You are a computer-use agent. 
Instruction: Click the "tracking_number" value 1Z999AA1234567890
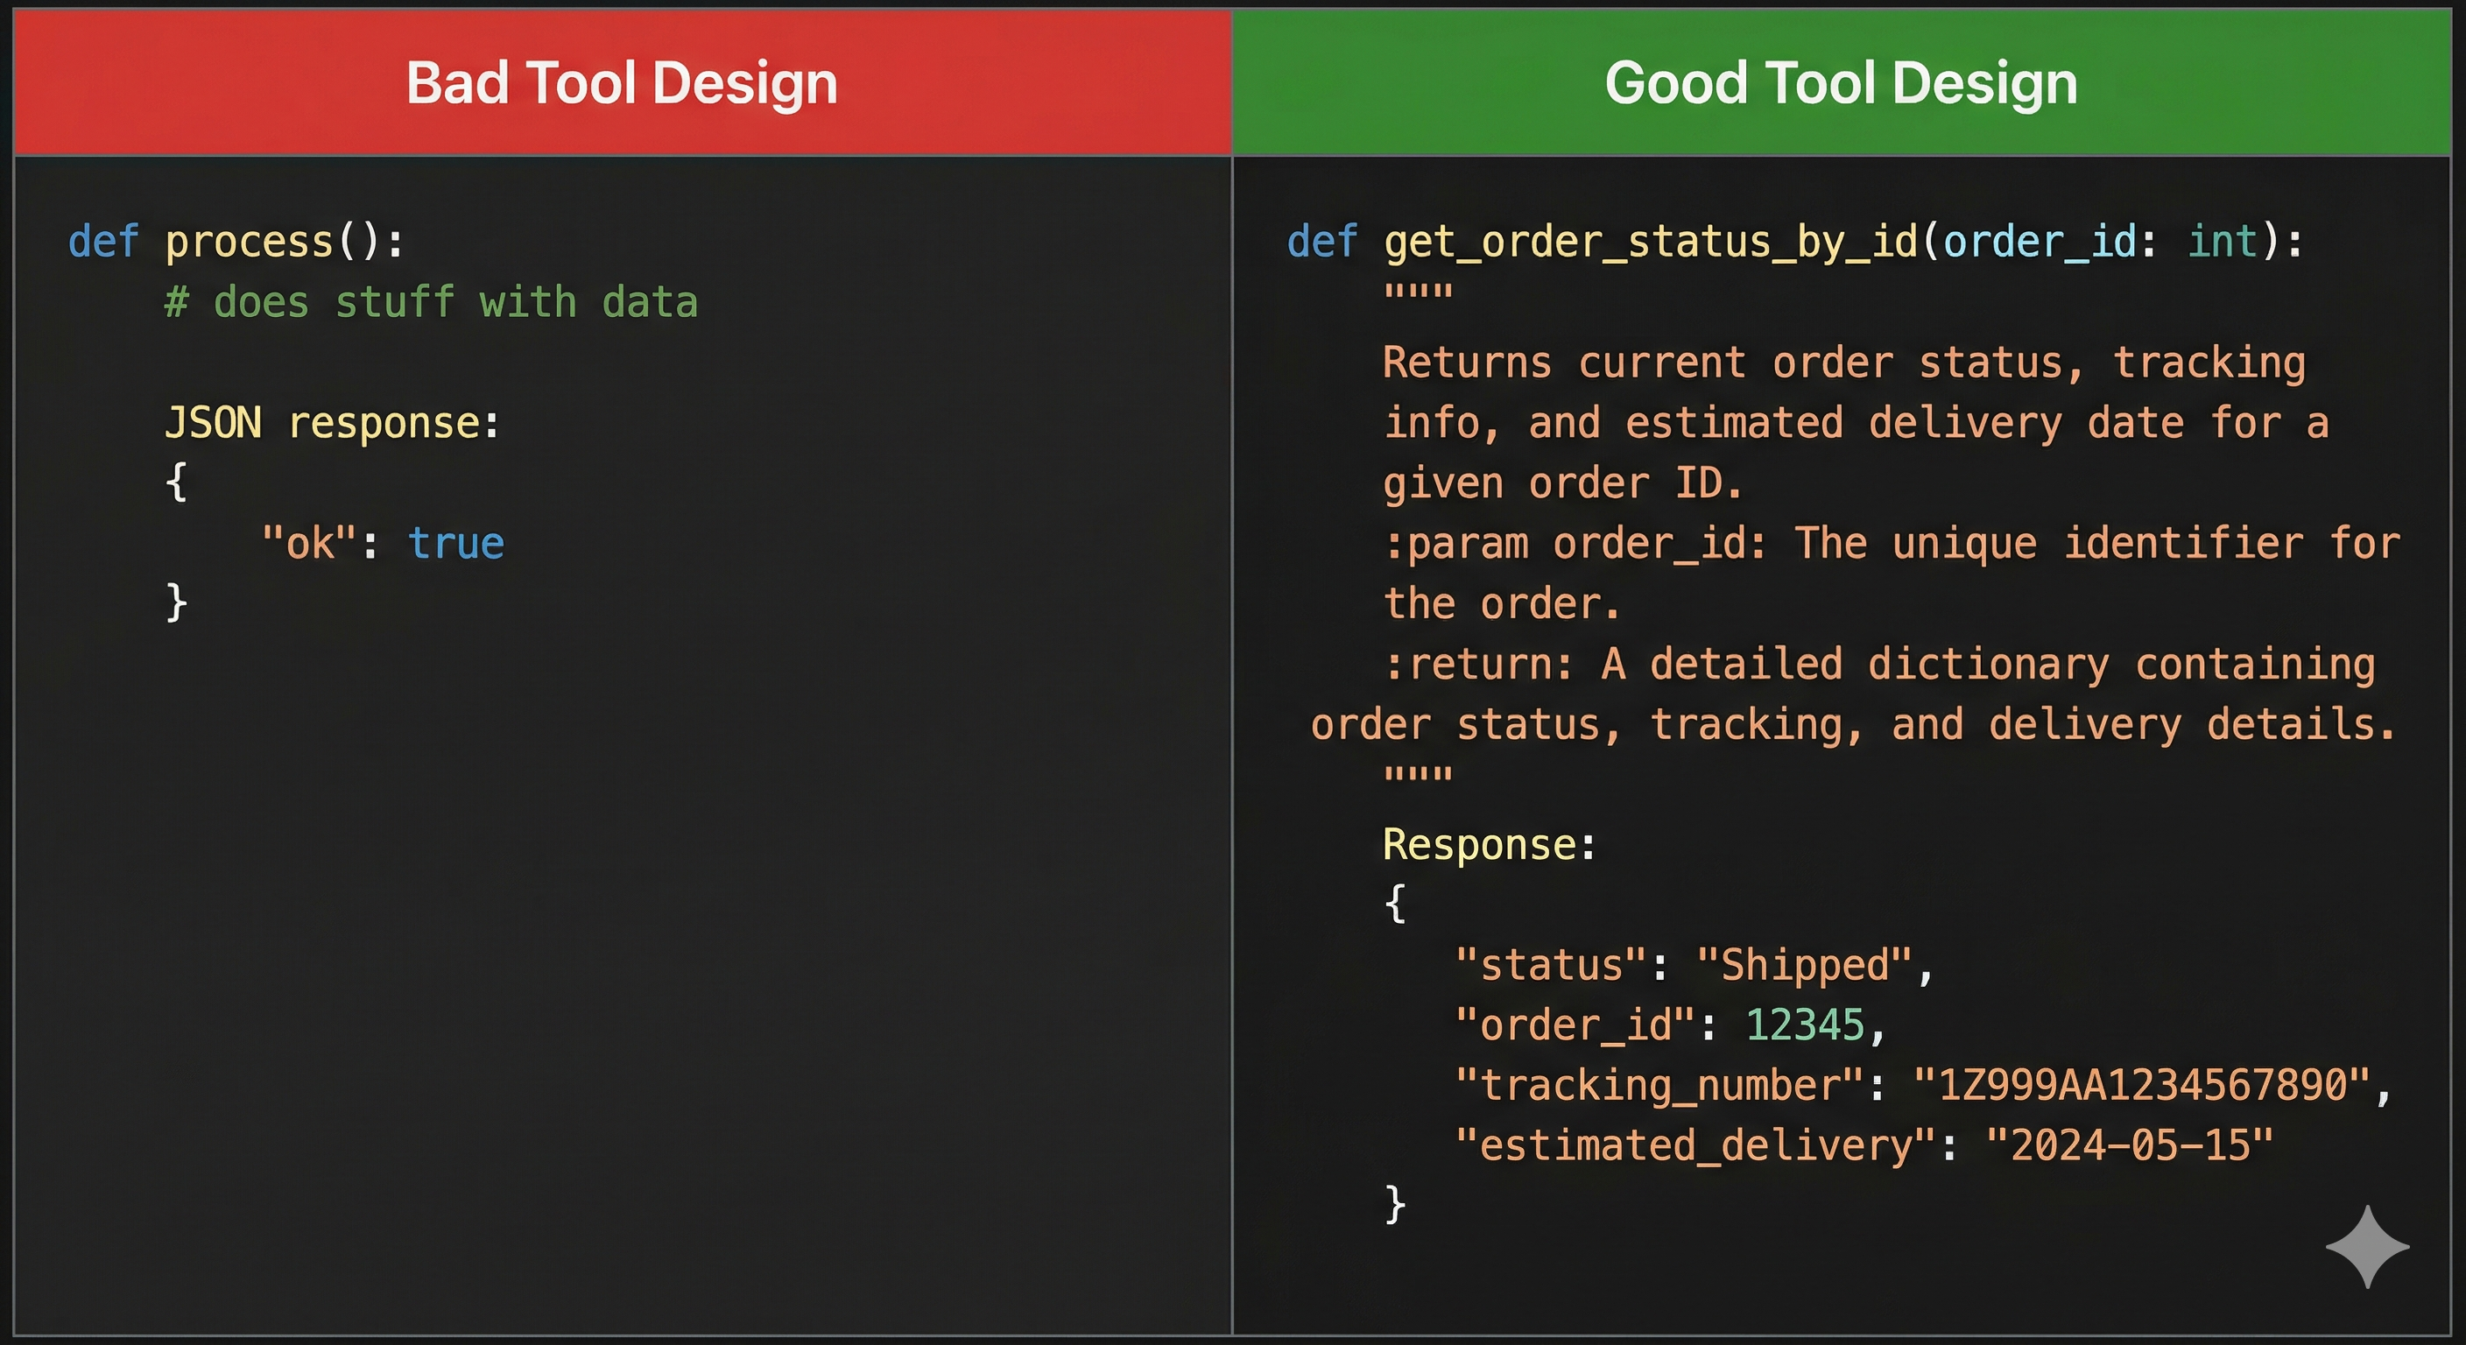tap(2143, 1086)
